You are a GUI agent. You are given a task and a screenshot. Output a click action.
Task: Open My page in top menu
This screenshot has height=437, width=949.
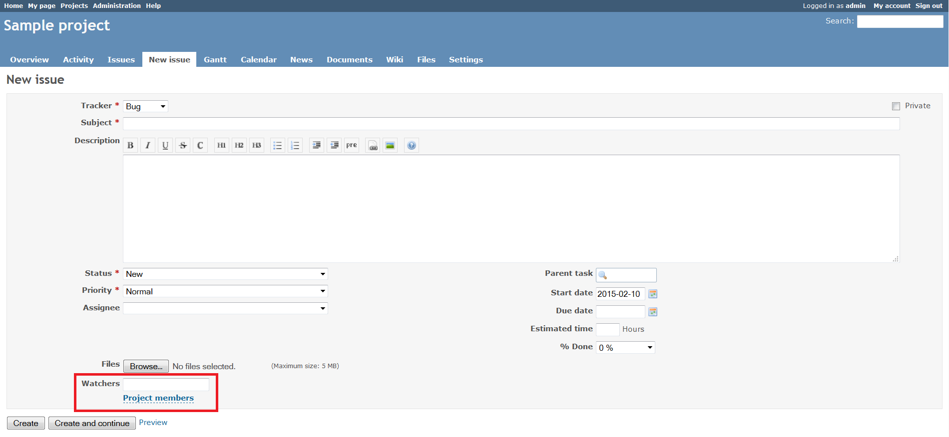(41, 6)
